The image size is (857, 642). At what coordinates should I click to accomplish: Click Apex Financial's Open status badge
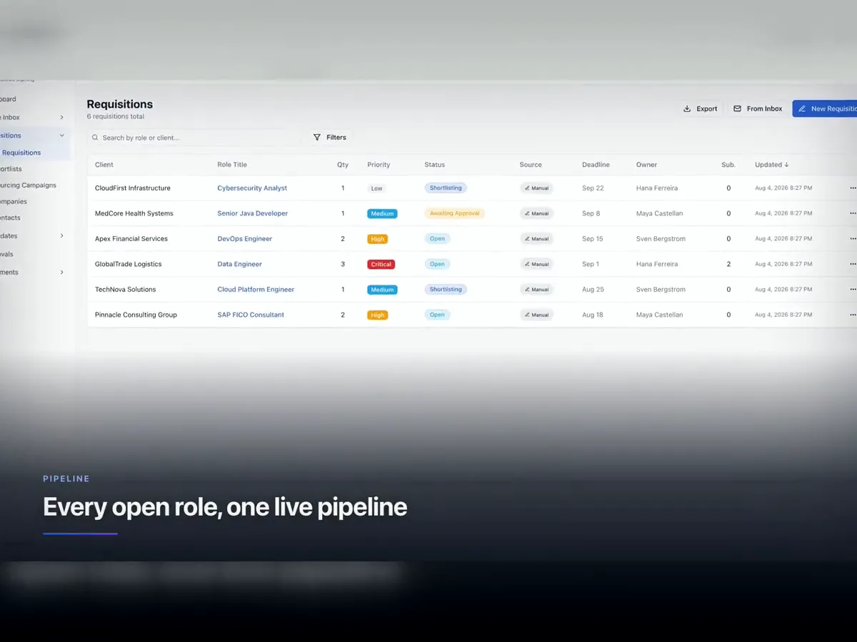[437, 239]
